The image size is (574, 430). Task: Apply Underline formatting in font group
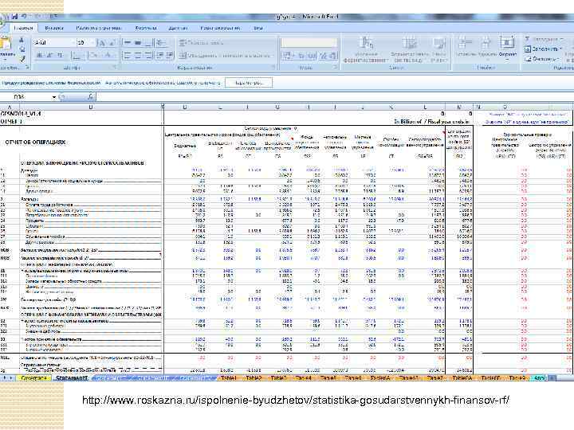(60, 56)
